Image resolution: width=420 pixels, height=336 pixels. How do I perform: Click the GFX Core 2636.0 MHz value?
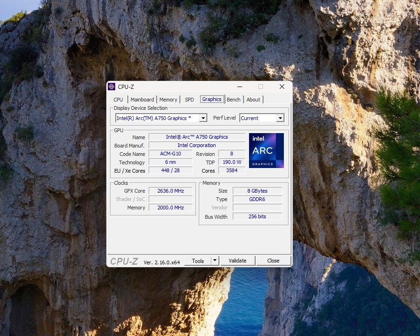171,191
